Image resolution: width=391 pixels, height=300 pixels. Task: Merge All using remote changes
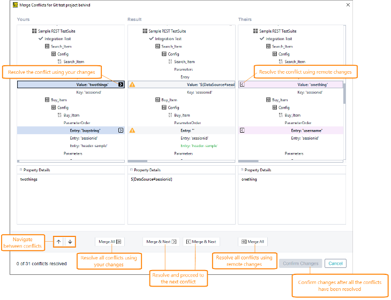tap(253, 242)
